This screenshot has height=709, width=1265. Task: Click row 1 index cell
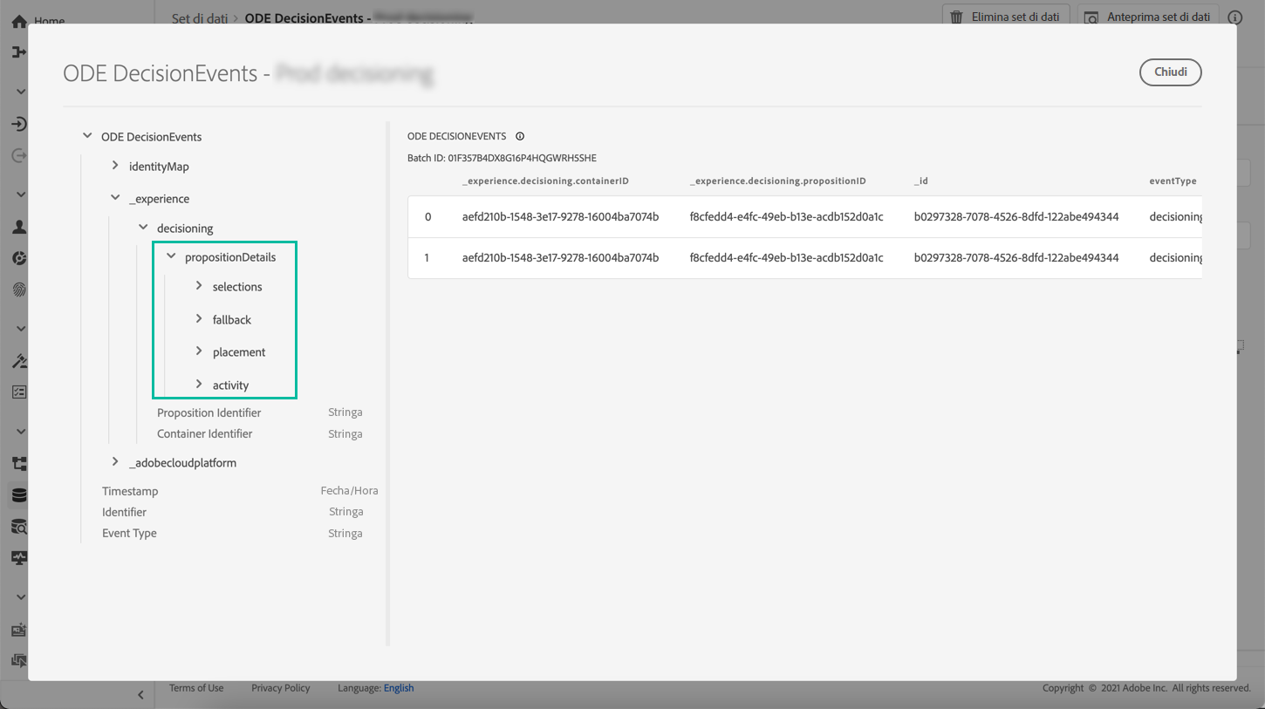(x=427, y=258)
